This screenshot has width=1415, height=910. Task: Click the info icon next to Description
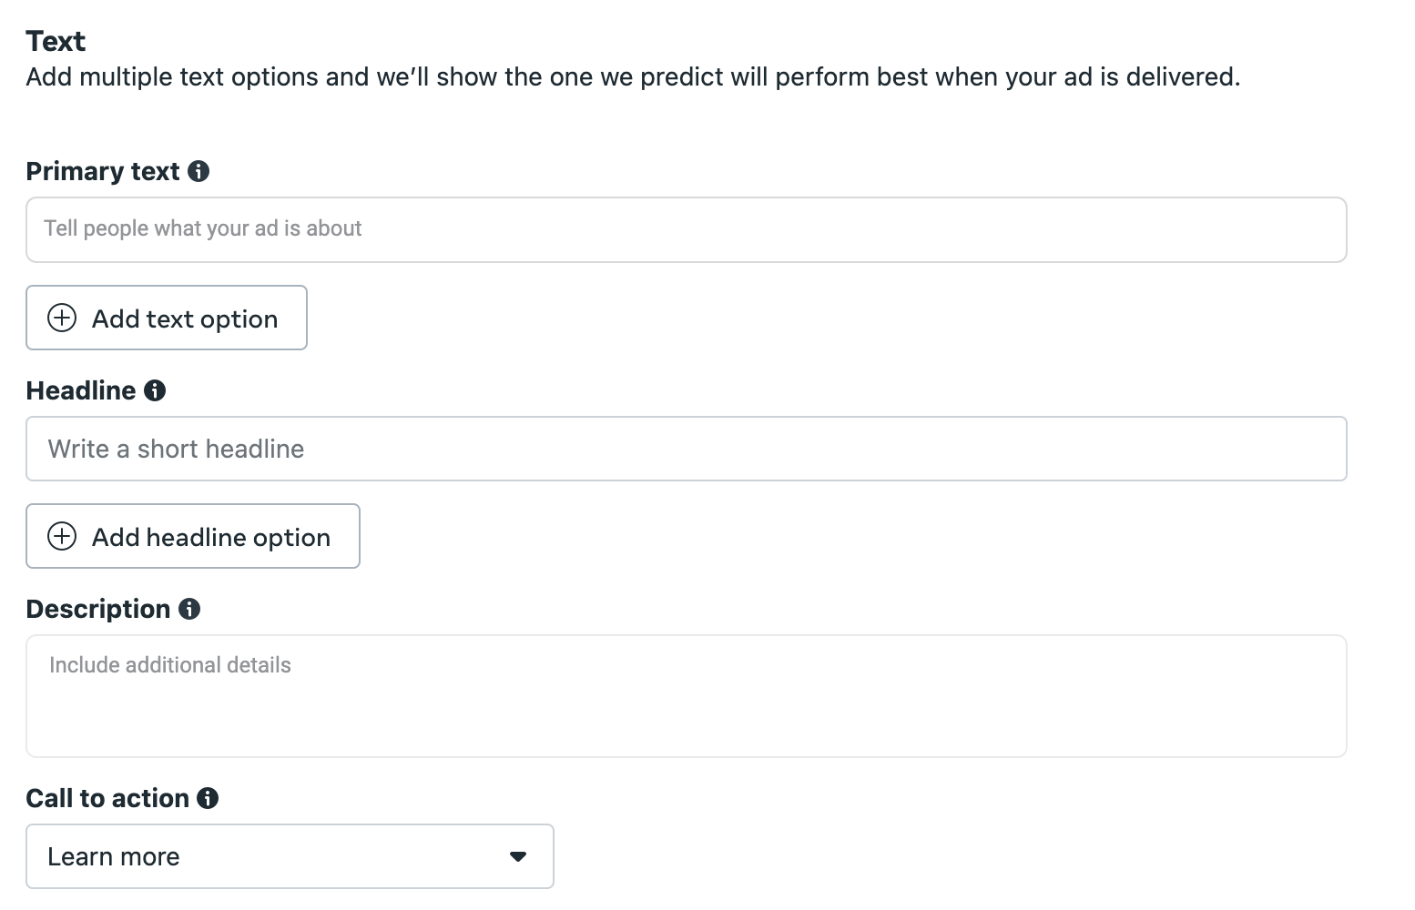point(189,609)
